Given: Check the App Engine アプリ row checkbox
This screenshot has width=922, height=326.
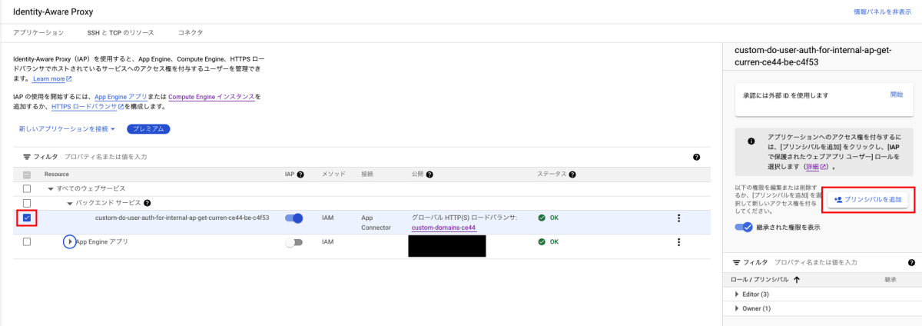Looking at the screenshot, I should coord(27,242).
